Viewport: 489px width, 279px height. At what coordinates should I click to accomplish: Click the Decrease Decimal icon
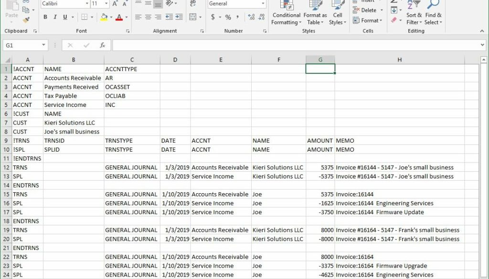[x=261, y=17]
